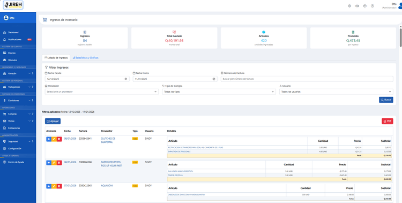Viewport: 402px width, 203px height.
Task: Click the cash icon in top bar
Action: pos(357,6)
